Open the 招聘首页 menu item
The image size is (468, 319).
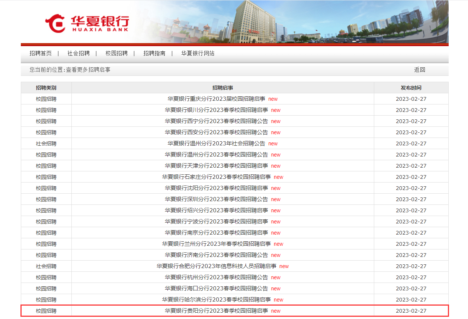(41, 53)
